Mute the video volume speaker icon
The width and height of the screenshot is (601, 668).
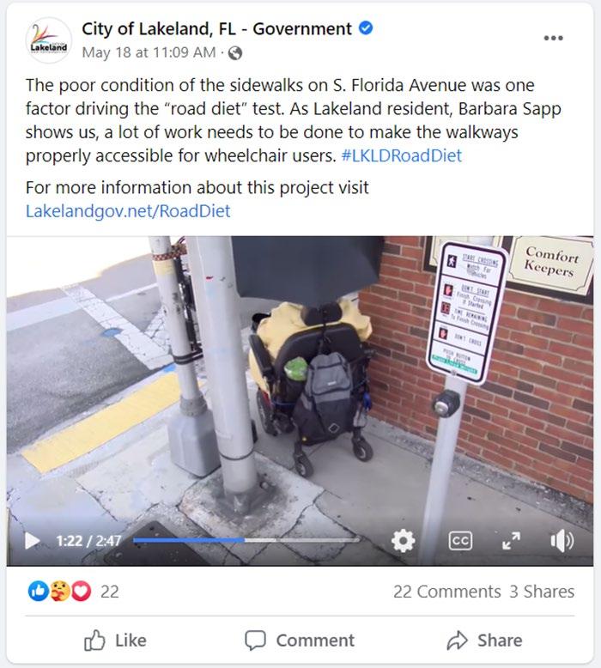[562, 541]
